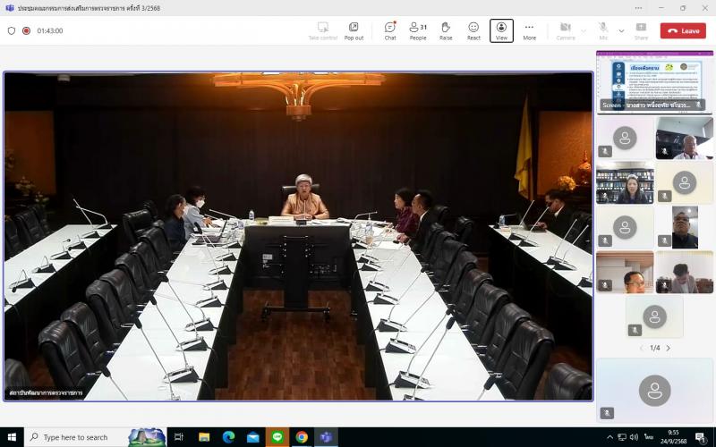Share your screen content

(x=641, y=31)
